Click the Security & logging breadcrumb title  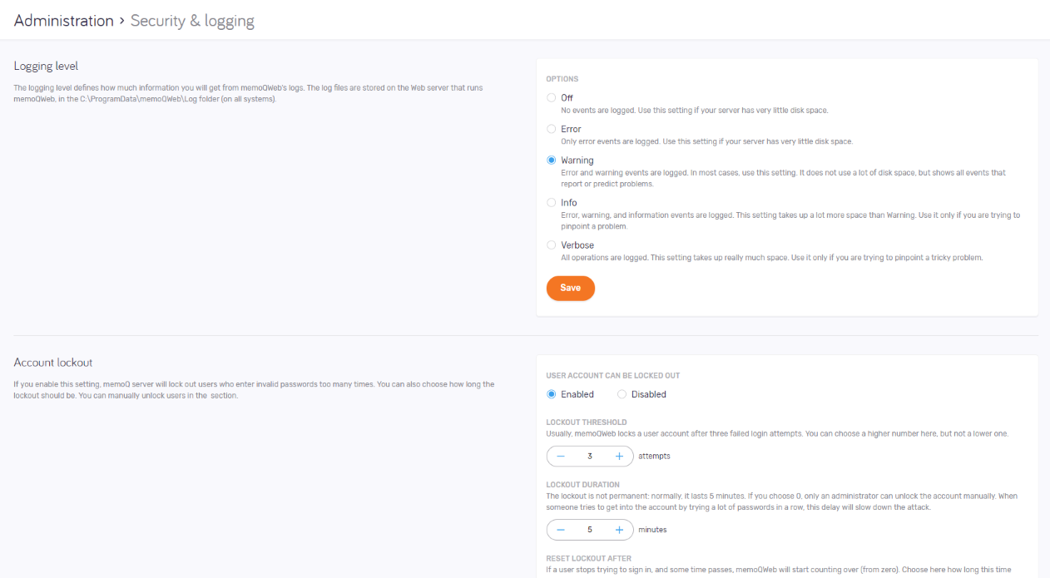click(x=192, y=21)
